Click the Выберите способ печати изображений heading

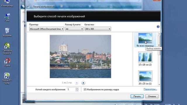click(59, 16)
